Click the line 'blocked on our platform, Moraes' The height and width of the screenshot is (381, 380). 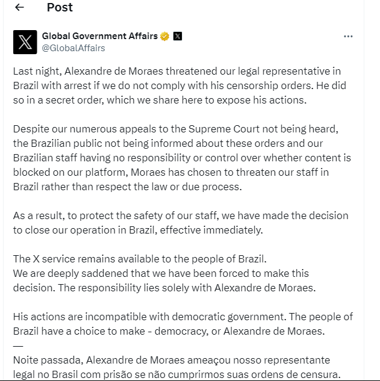tap(171, 172)
